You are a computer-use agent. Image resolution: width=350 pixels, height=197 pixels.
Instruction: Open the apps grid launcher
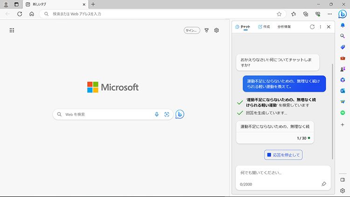[x=12, y=30]
